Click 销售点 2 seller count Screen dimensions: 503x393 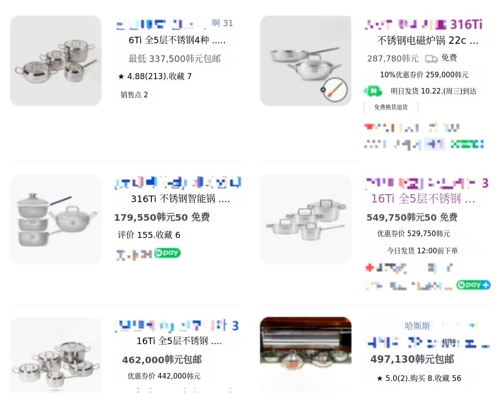pos(134,95)
